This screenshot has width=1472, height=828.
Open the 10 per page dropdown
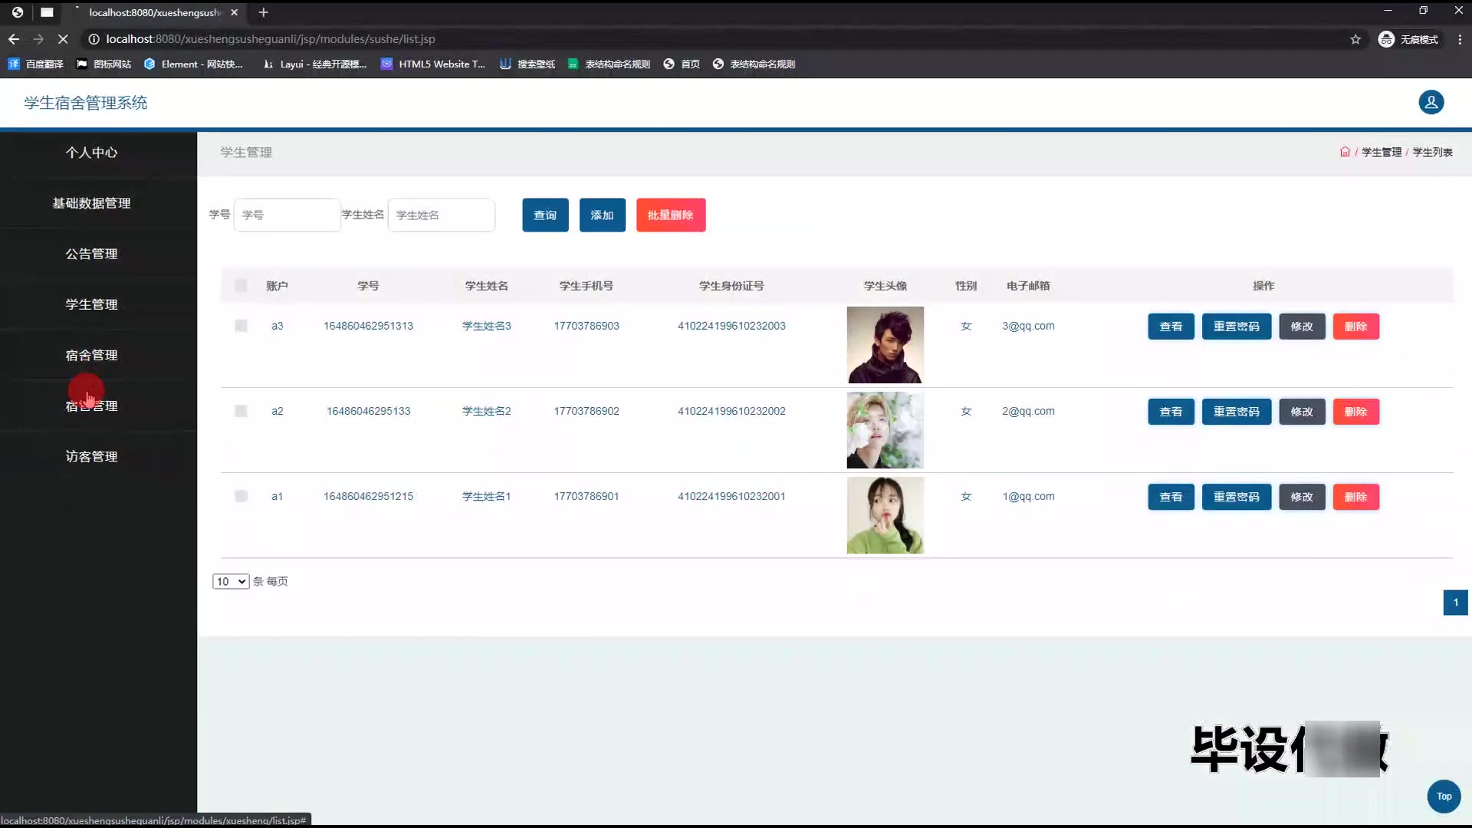pos(231,581)
